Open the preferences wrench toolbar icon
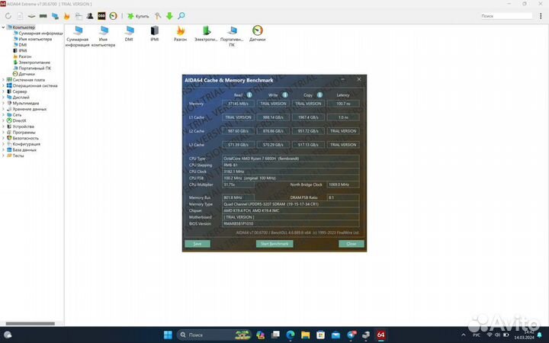The height and width of the screenshot is (343, 549). [x=158, y=16]
